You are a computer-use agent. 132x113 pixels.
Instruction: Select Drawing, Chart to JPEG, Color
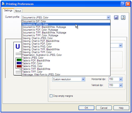click(x=66, y=38)
